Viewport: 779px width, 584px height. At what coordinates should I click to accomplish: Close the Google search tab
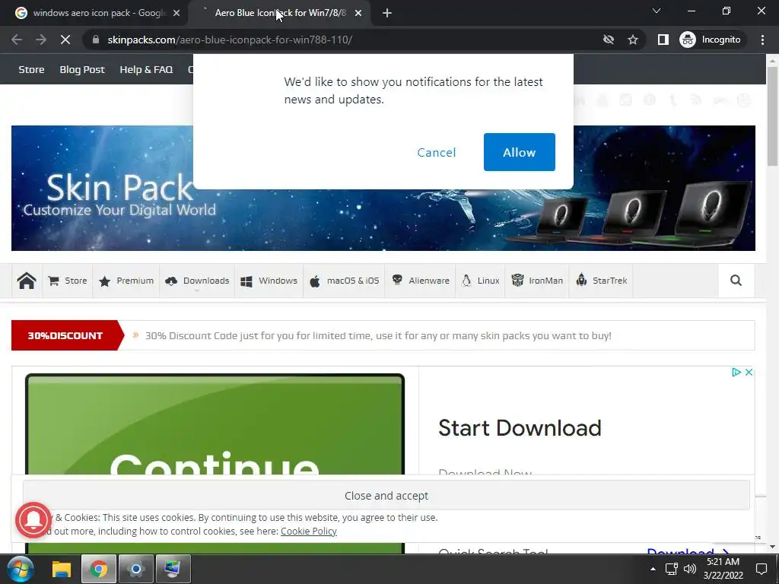tap(176, 13)
